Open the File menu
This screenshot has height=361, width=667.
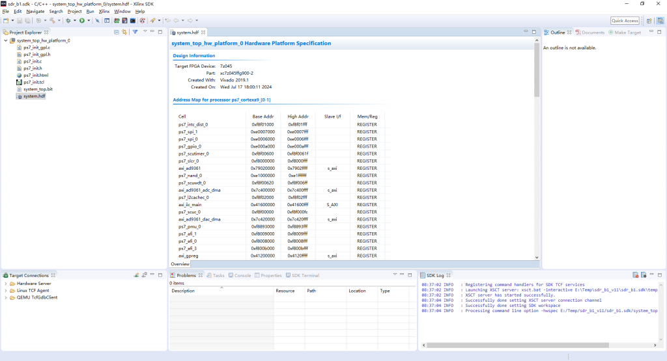point(5,12)
